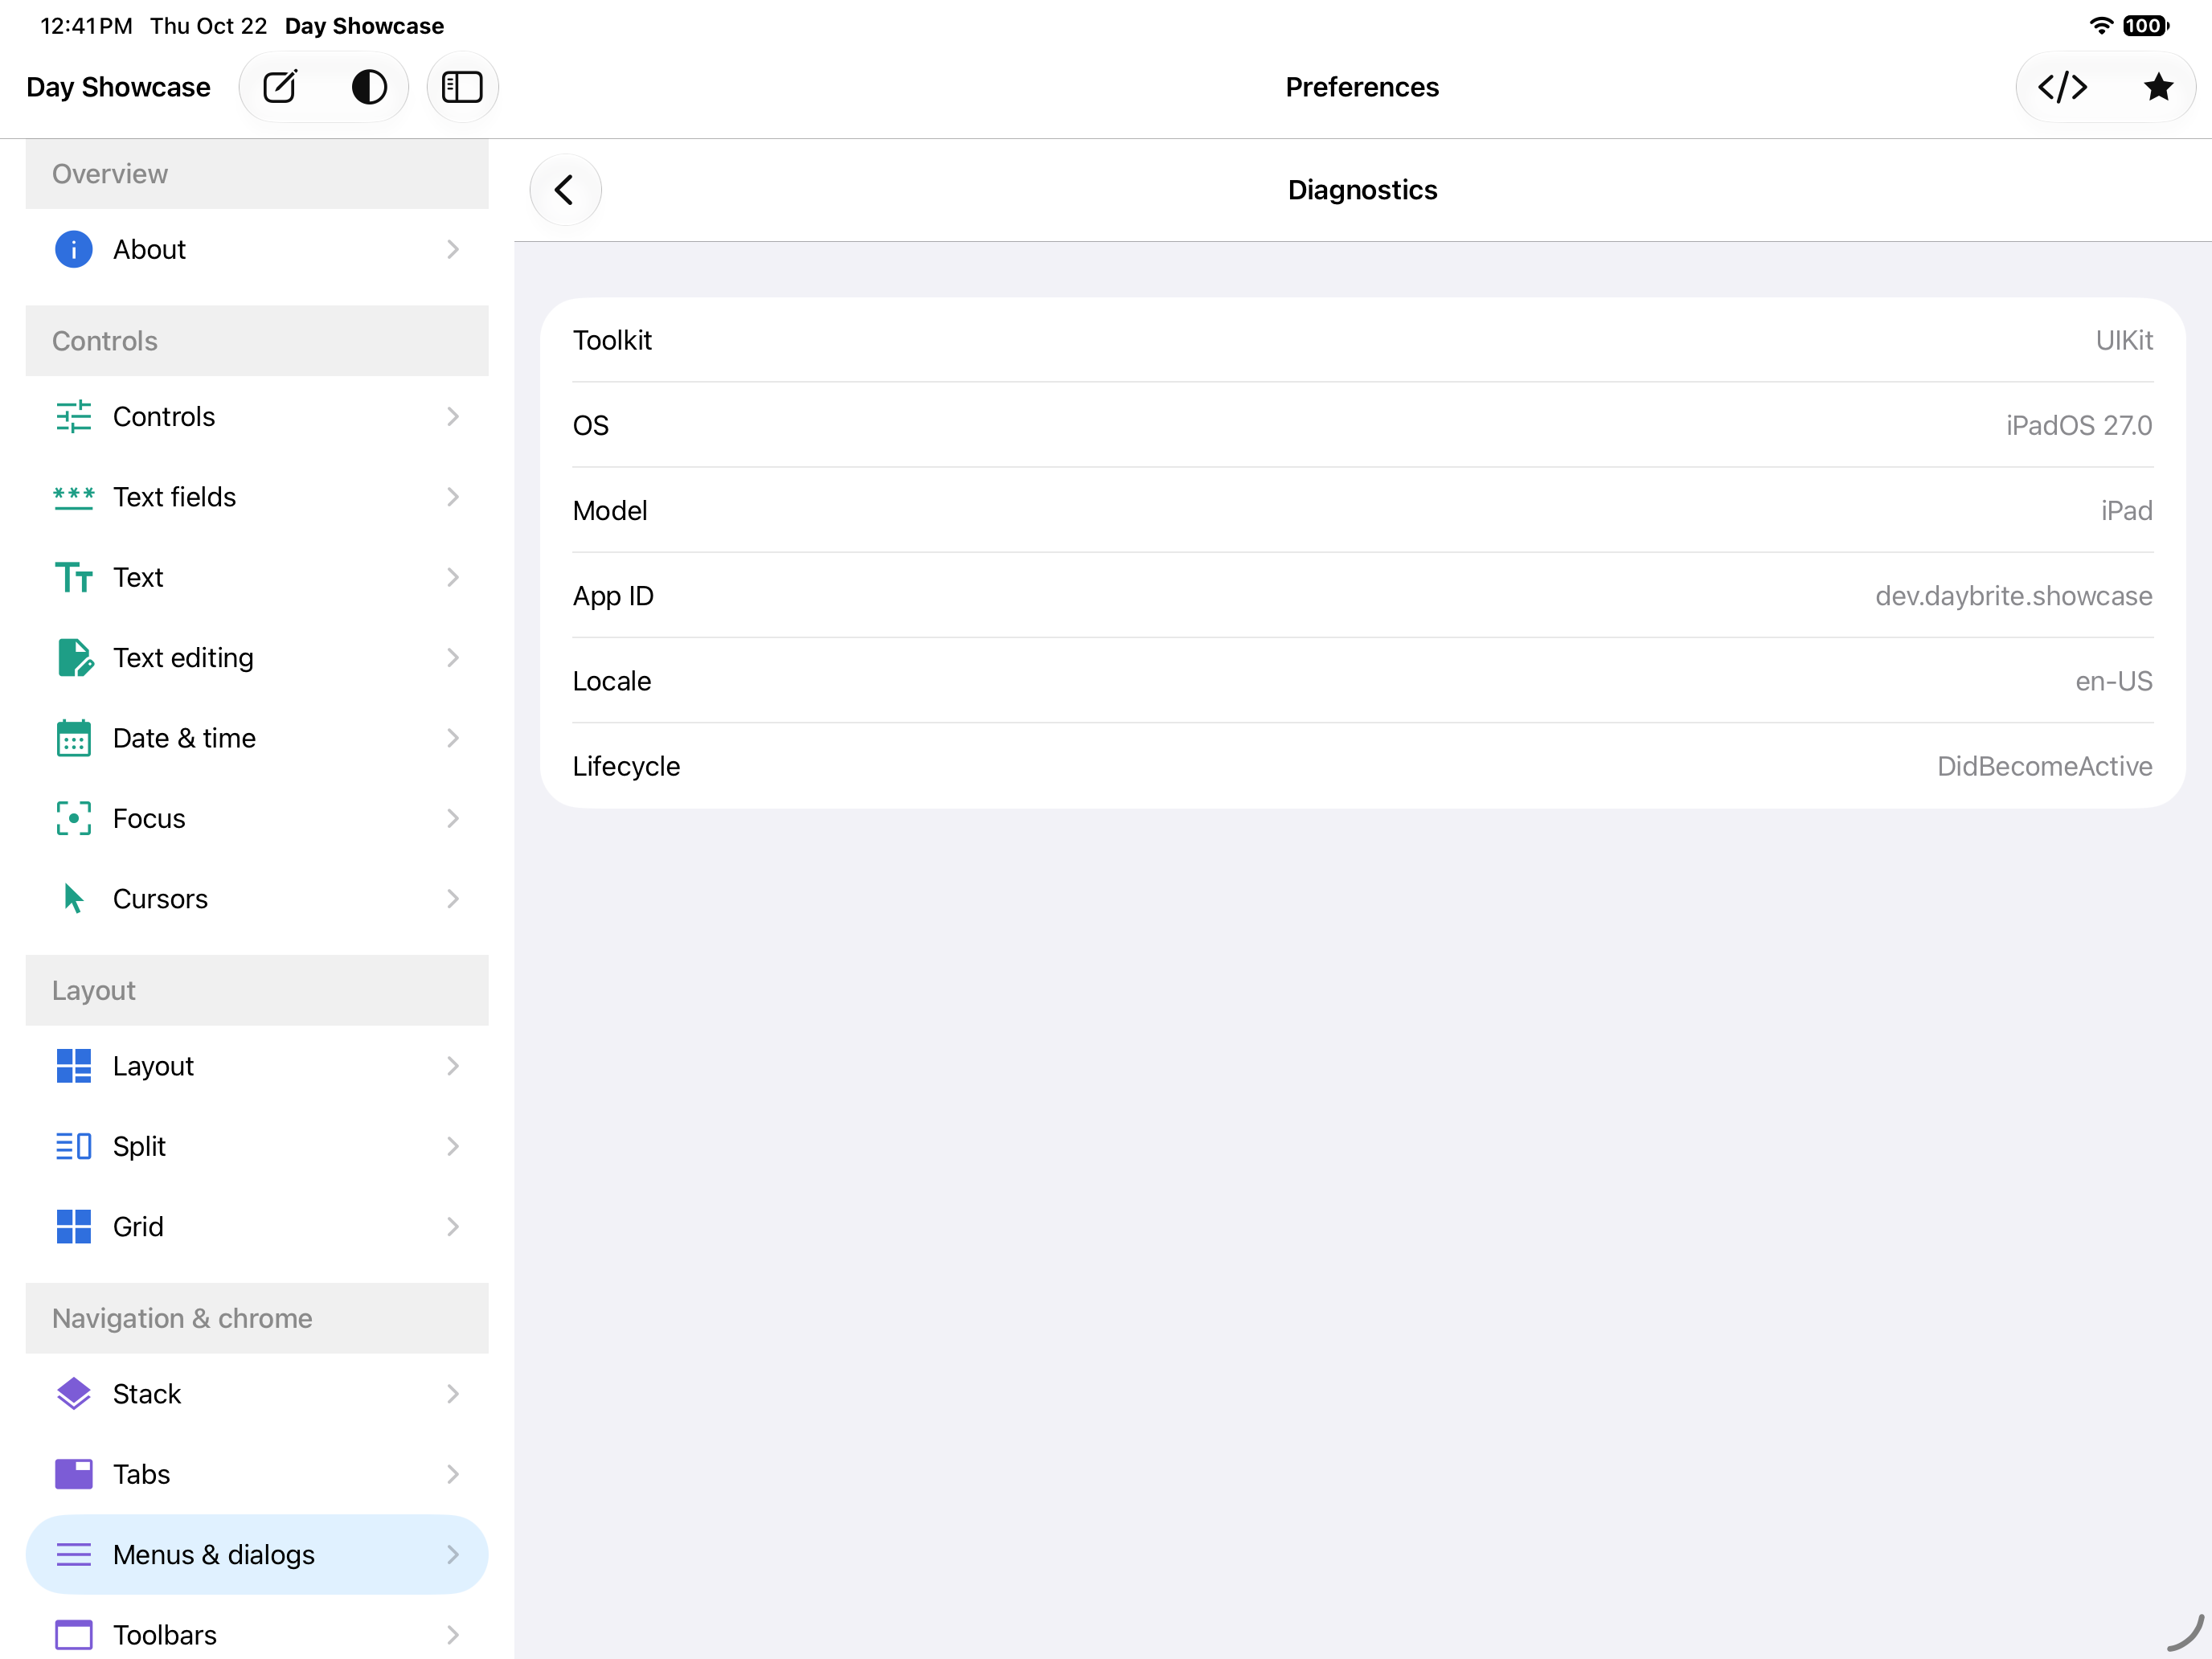Screen dimensions: 2212x1659
Task: Click the Text typography icon
Action: click(x=73, y=577)
